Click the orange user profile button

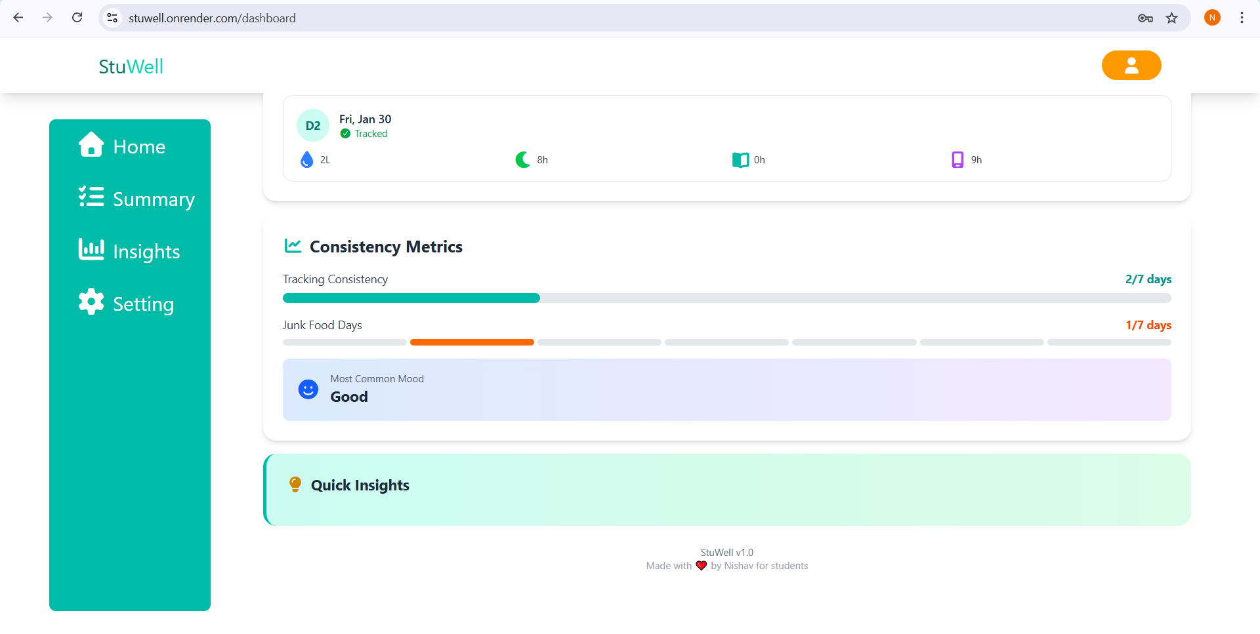click(1131, 66)
